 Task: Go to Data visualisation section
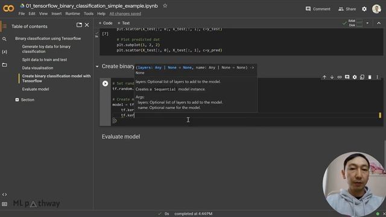point(37,68)
